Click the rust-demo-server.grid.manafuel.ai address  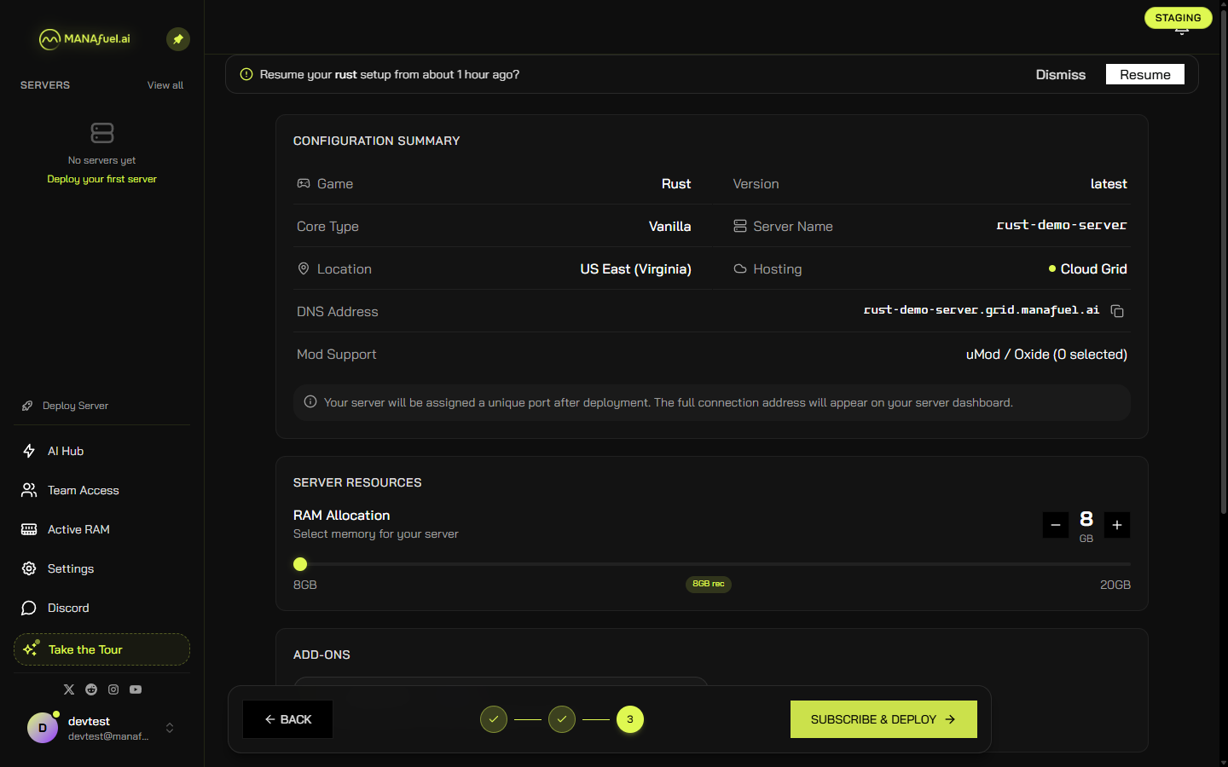pyautogui.click(x=982, y=310)
